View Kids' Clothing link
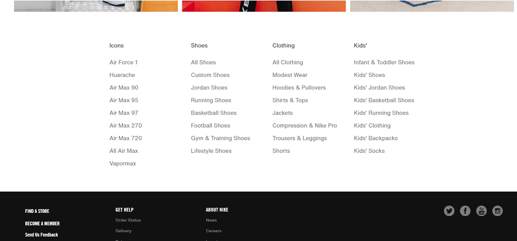 tap(372, 125)
